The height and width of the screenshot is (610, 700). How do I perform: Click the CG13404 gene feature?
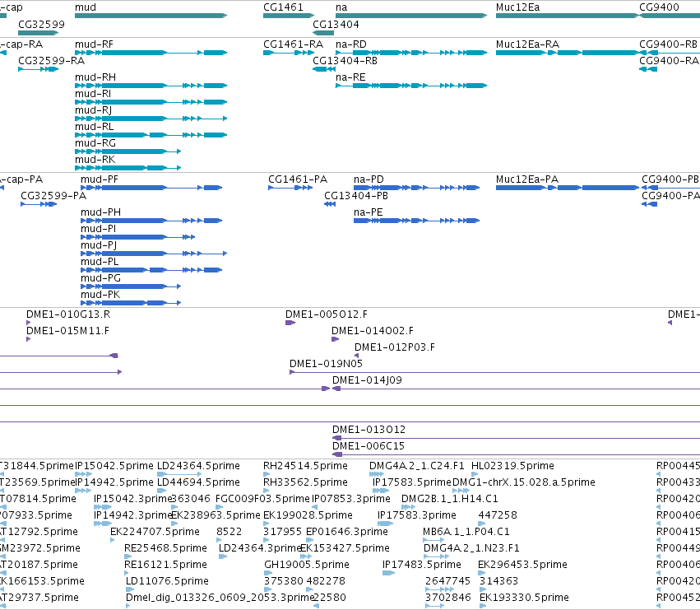coord(323,33)
